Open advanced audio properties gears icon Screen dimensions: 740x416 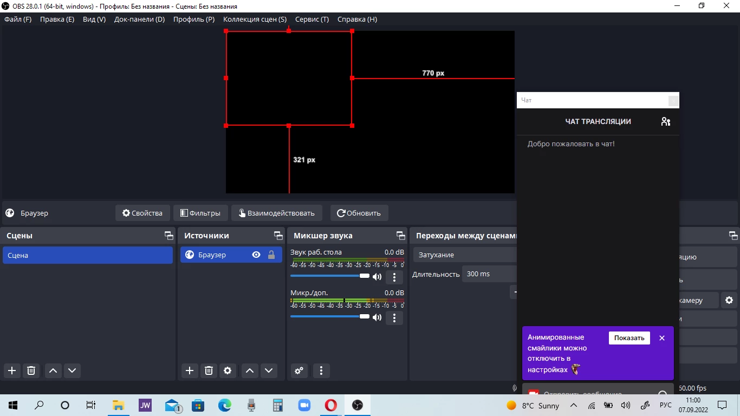299,370
